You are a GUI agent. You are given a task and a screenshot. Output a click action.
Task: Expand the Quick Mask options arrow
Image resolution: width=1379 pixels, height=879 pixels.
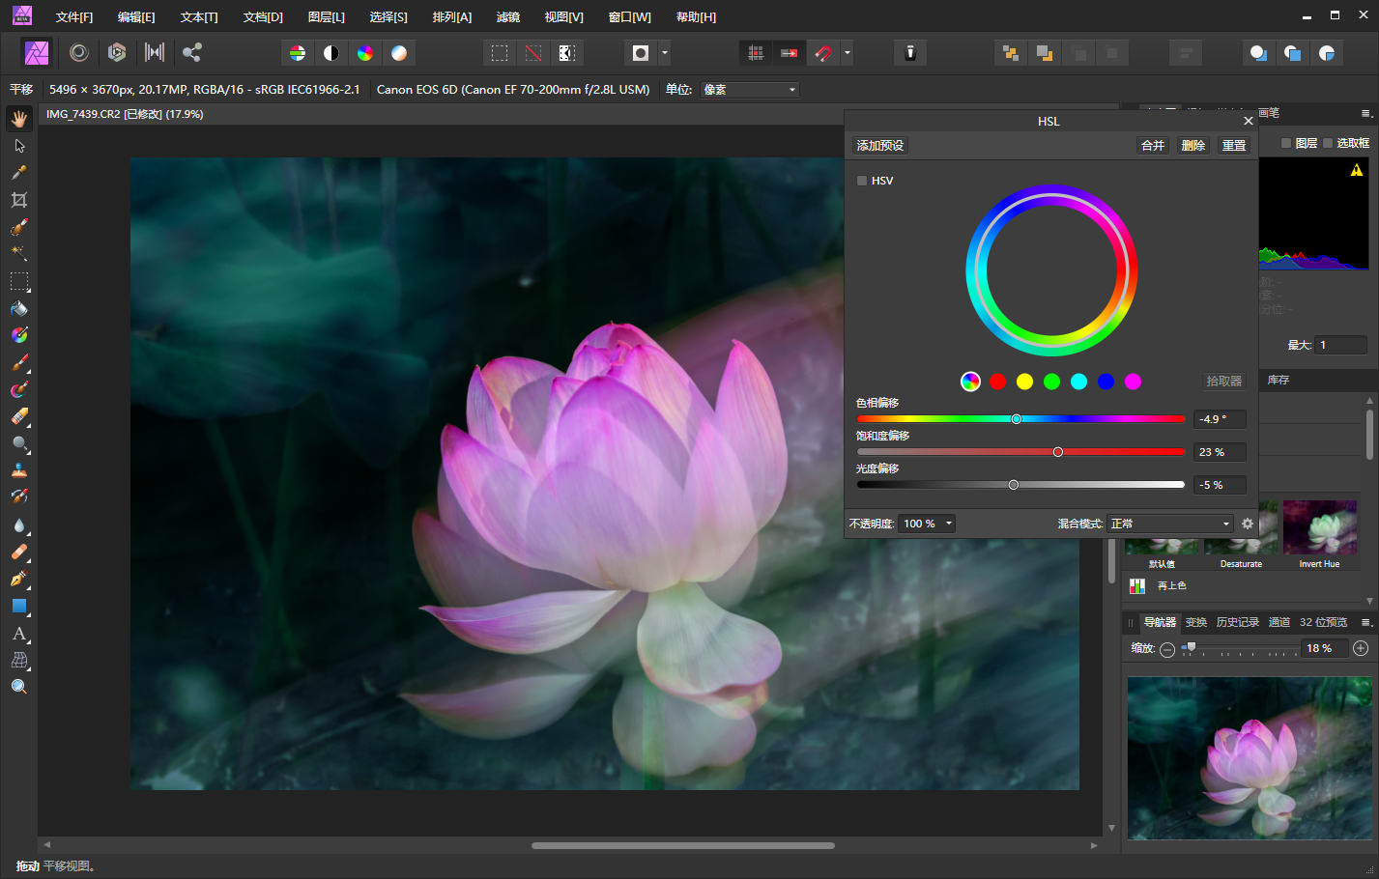click(665, 53)
